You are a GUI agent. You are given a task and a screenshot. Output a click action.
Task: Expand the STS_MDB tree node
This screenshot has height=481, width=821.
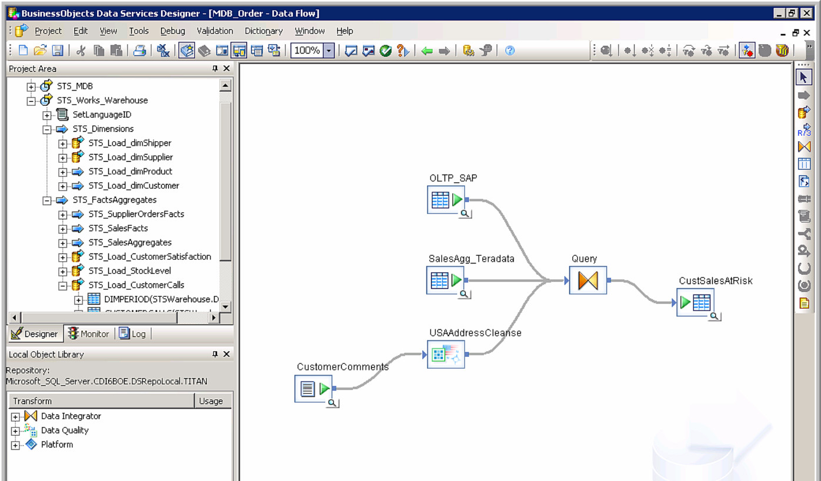pos(31,86)
